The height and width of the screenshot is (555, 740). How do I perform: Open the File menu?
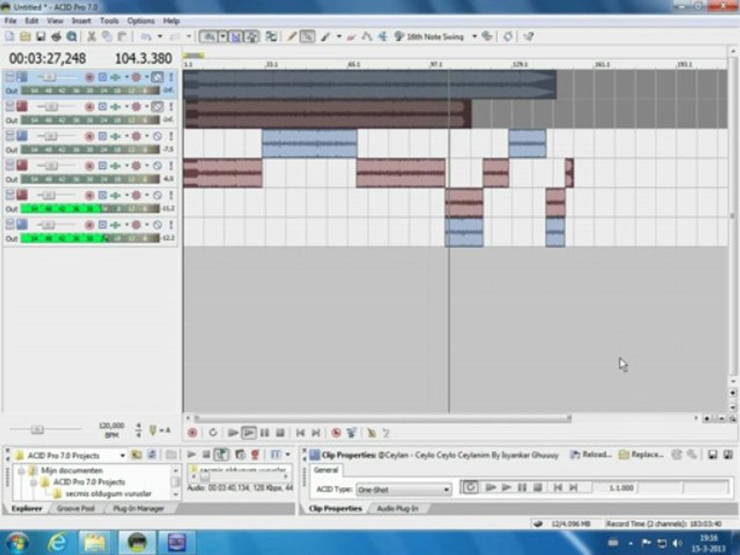tap(10, 21)
